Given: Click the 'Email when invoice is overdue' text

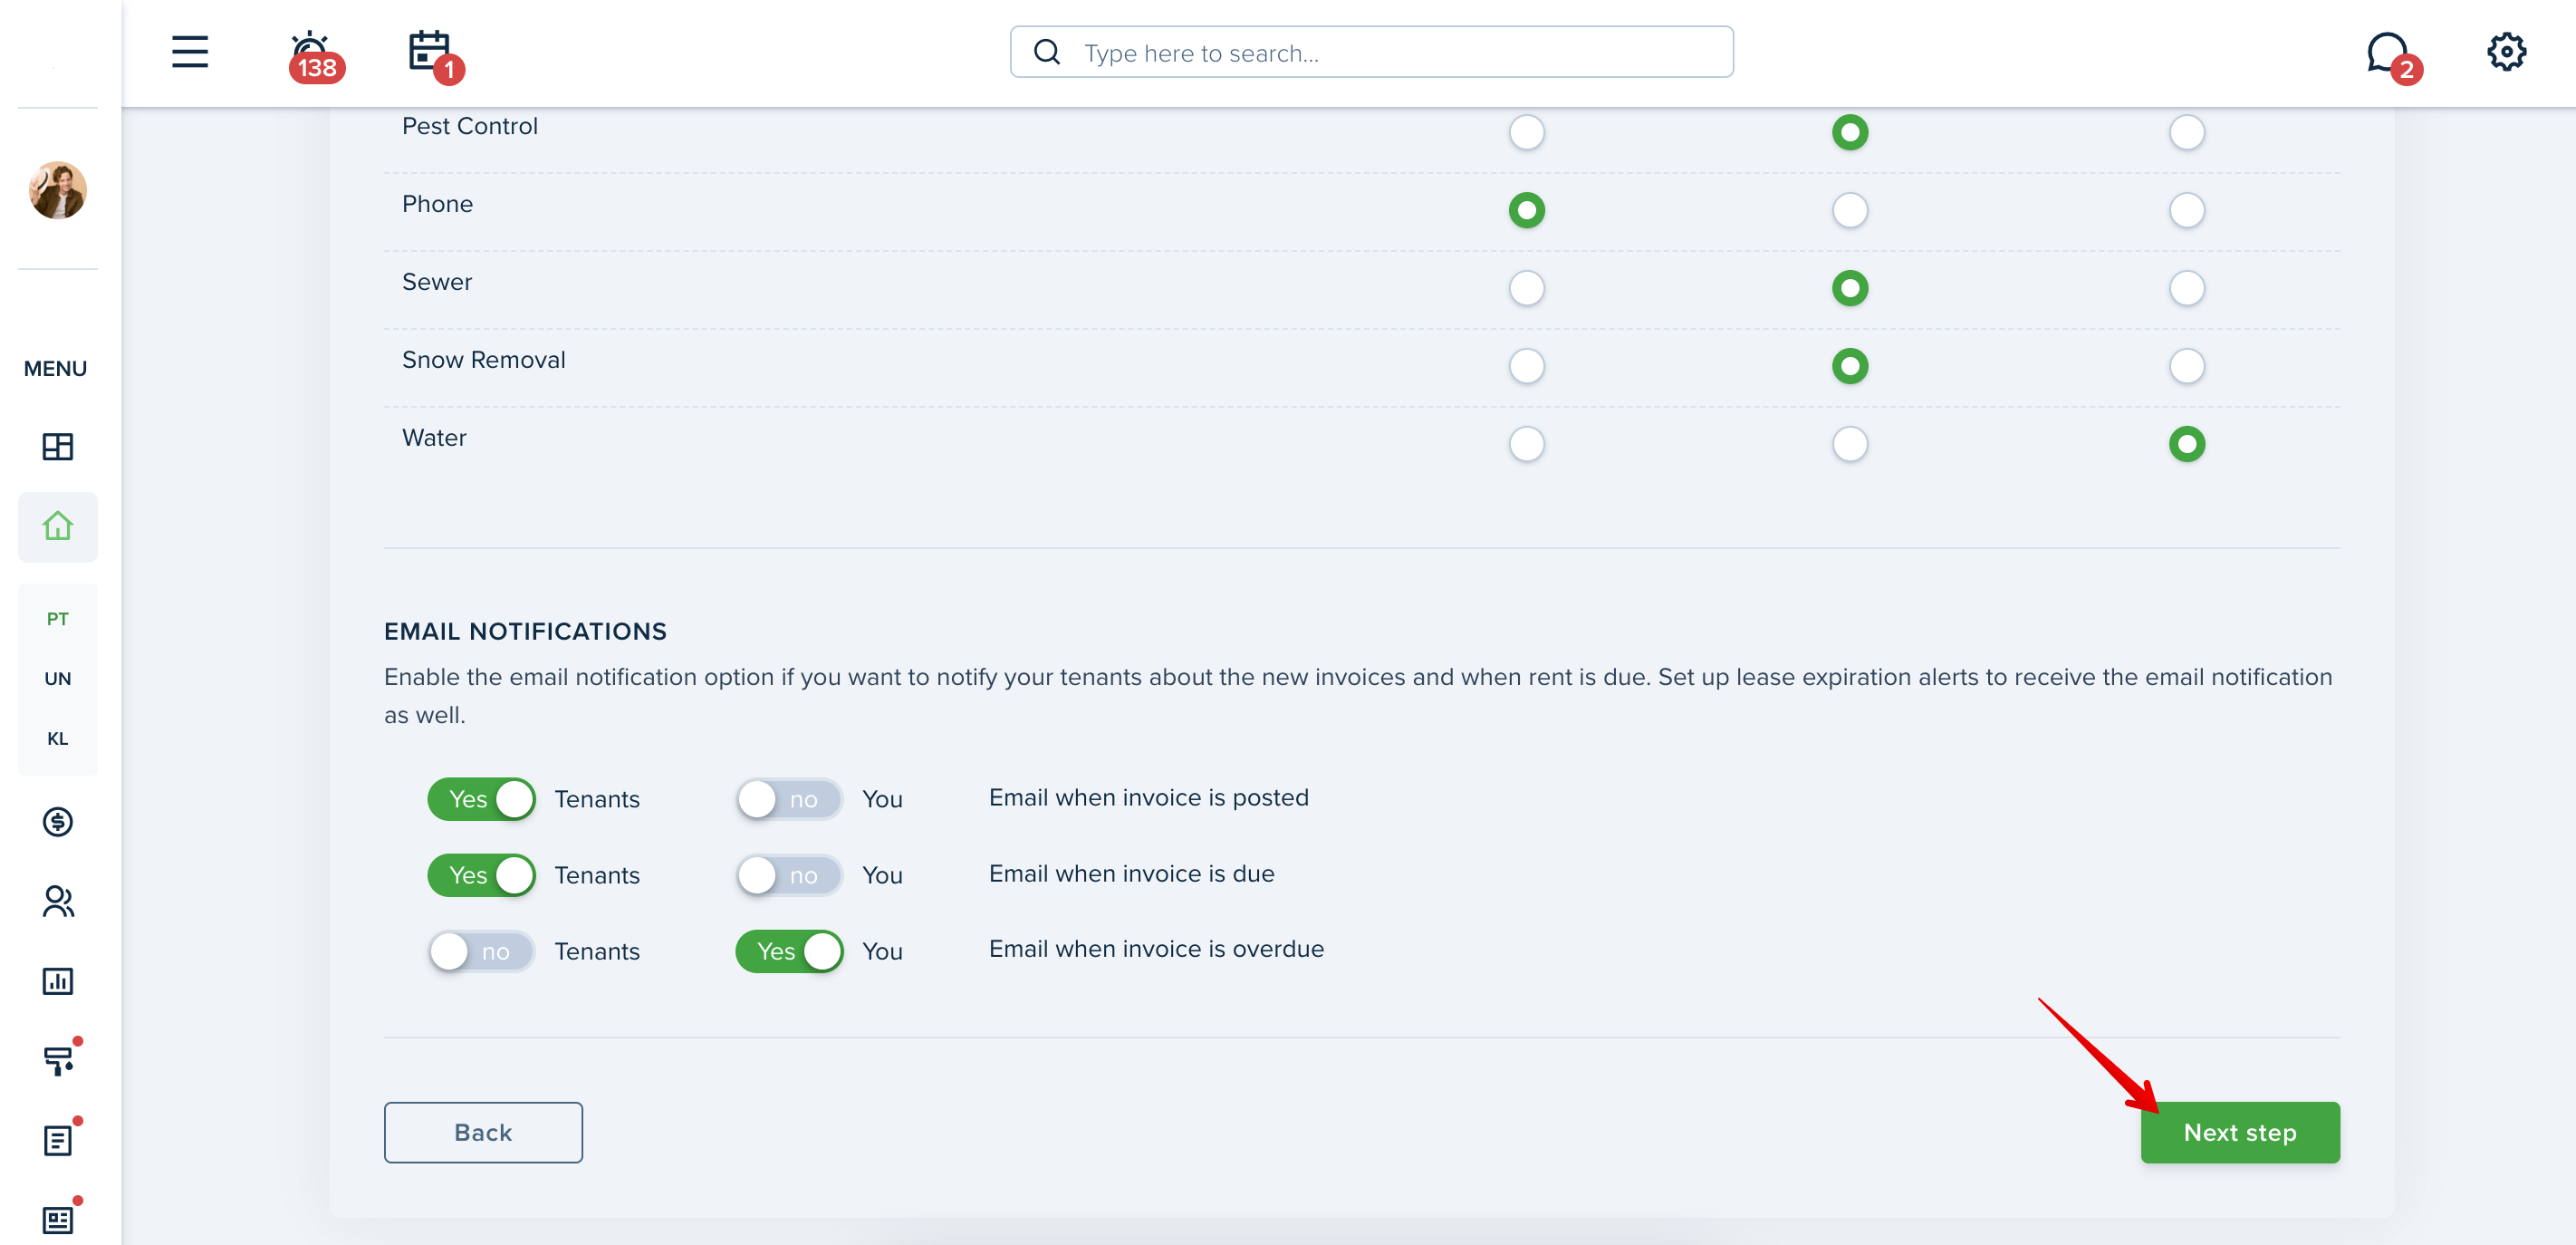Looking at the screenshot, I should pos(1156,949).
